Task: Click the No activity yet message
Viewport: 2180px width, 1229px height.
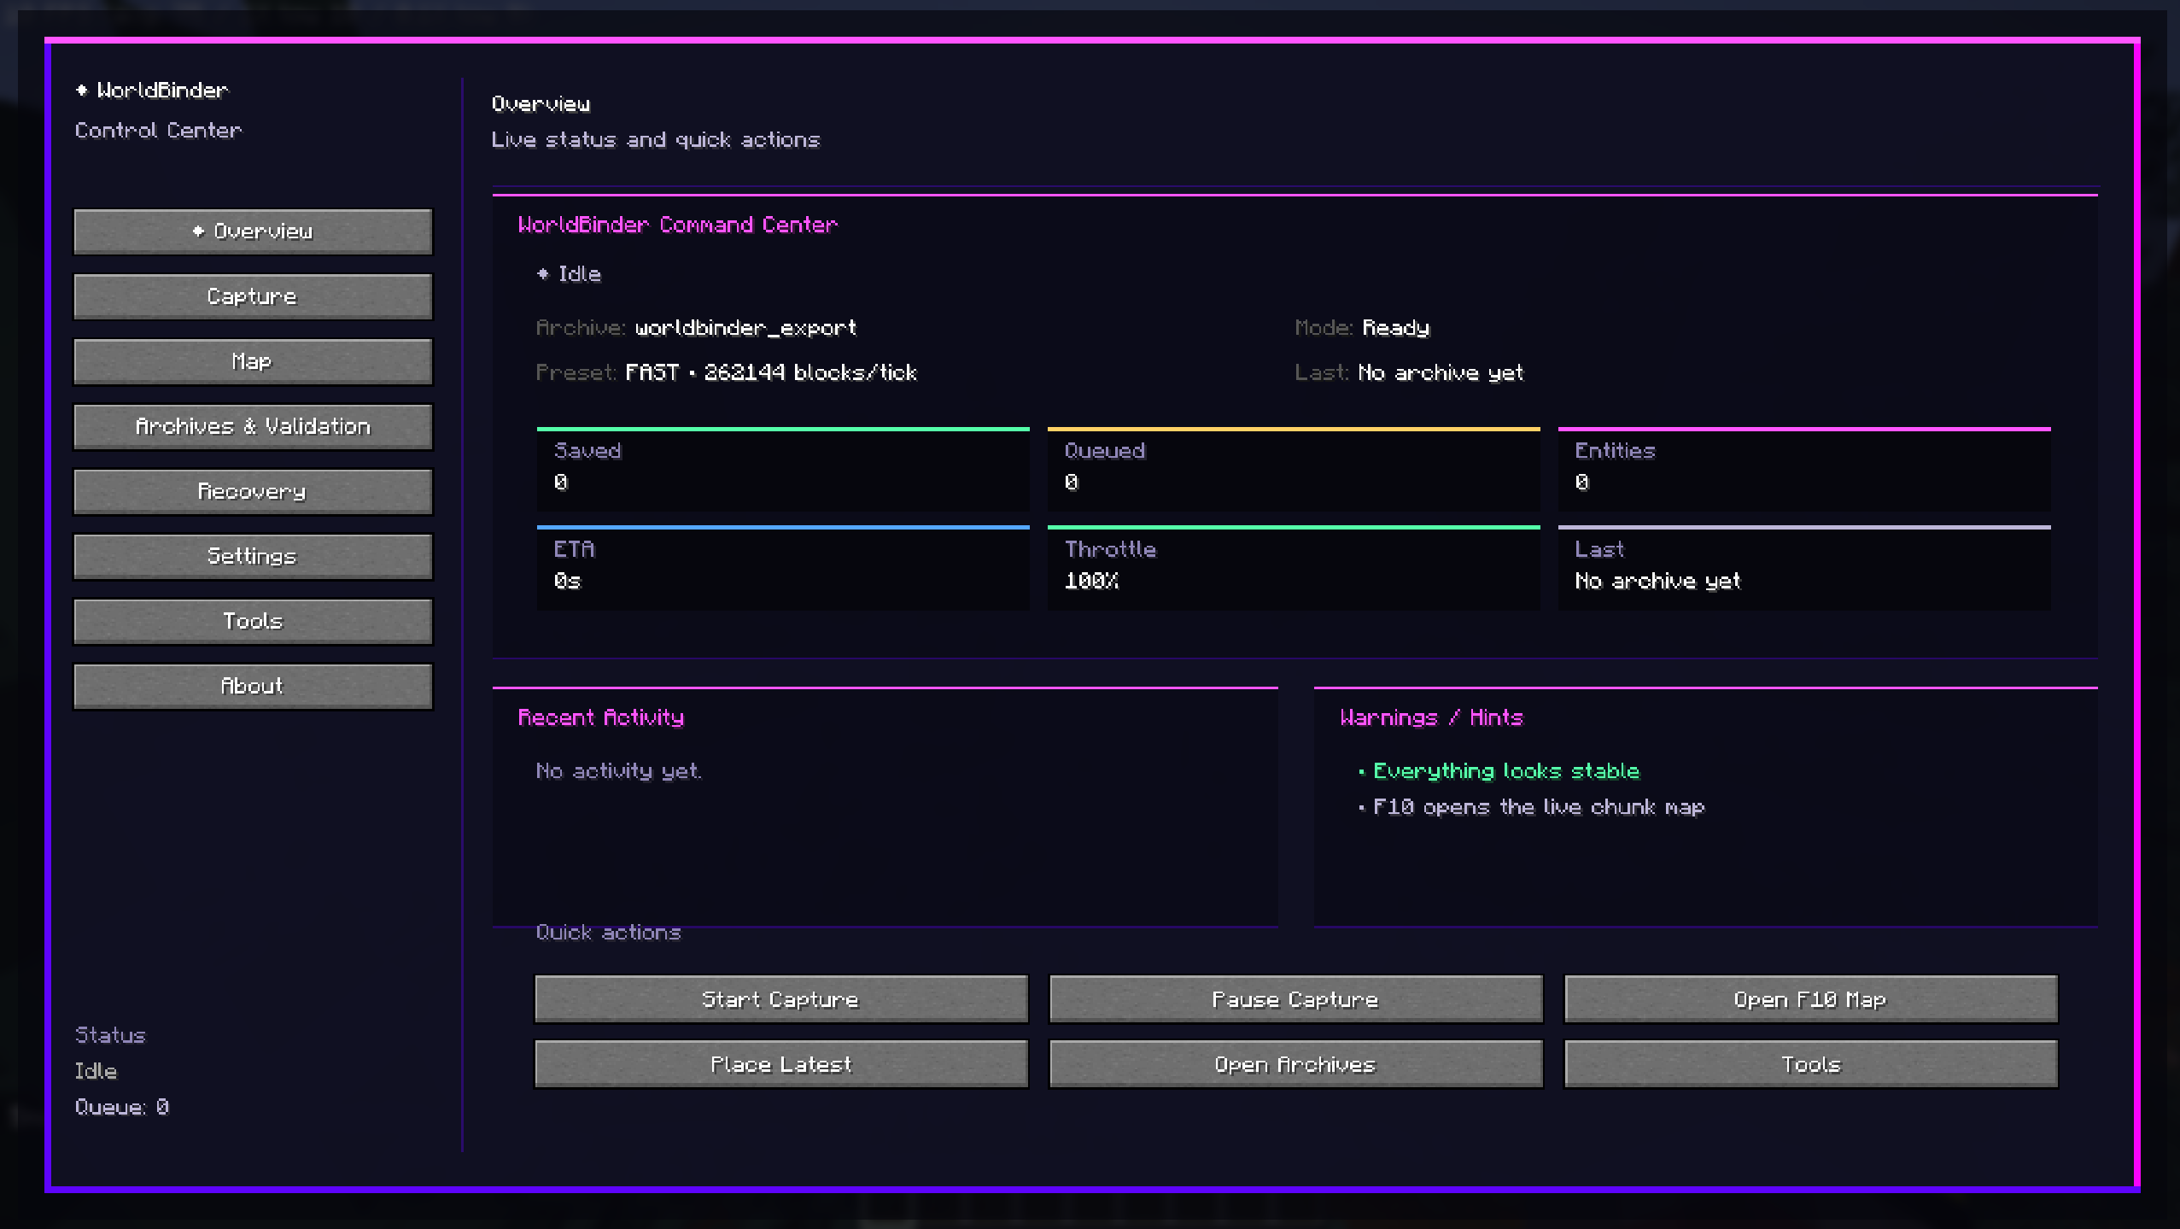Action: click(x=619, y=771)
